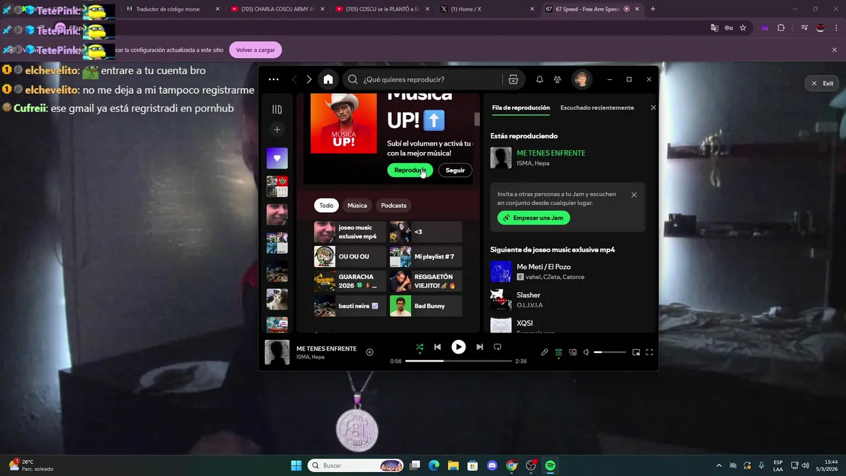846x476 pixels.
Task: Show hidden system tray icons
Action: [718, 465]
